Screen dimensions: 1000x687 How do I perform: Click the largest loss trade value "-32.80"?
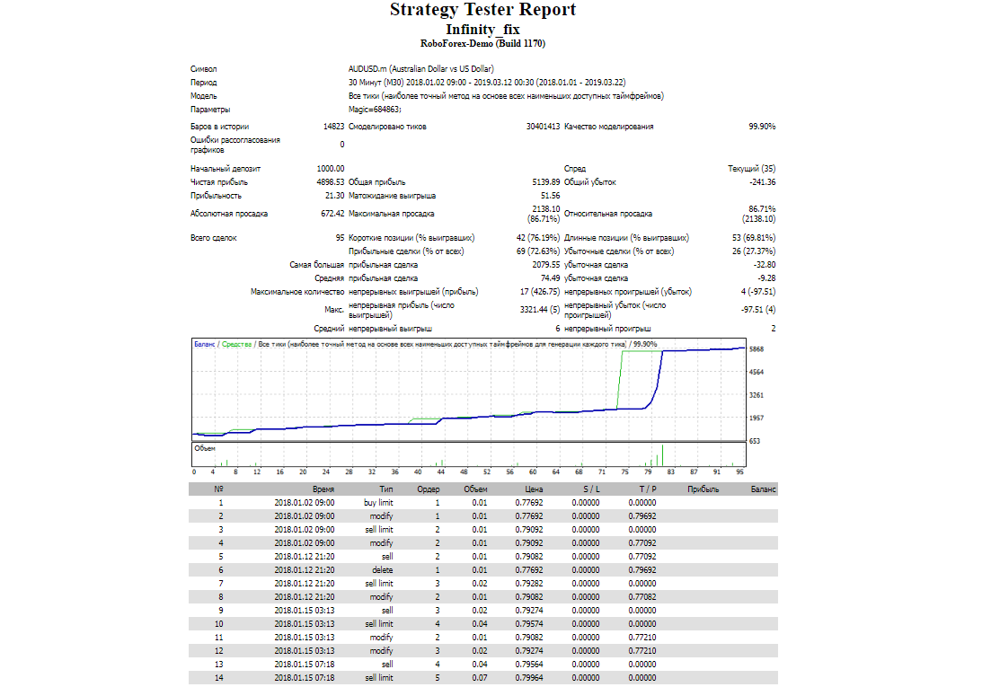click(x=764, y=265)
